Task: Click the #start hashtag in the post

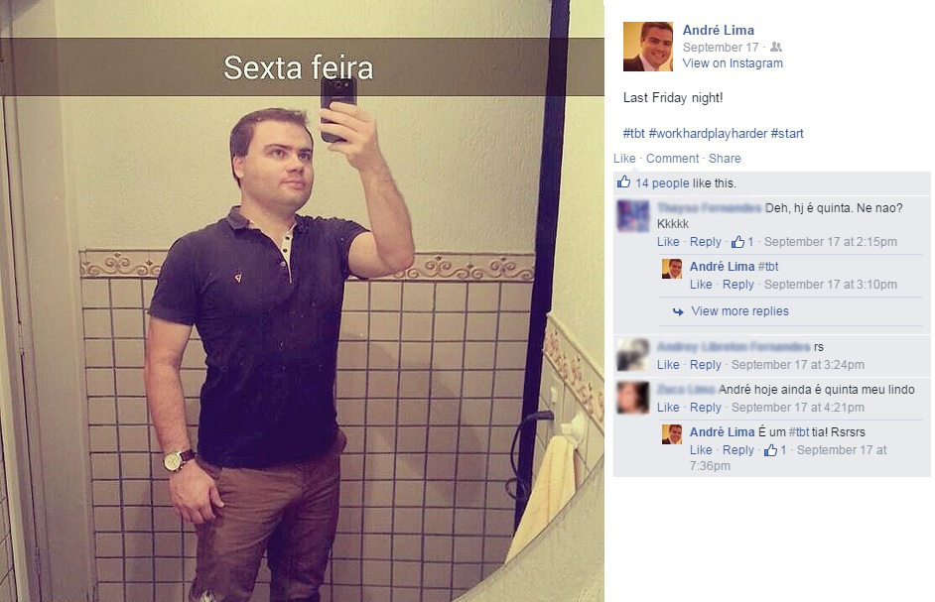Action: (x=787, y=134)
